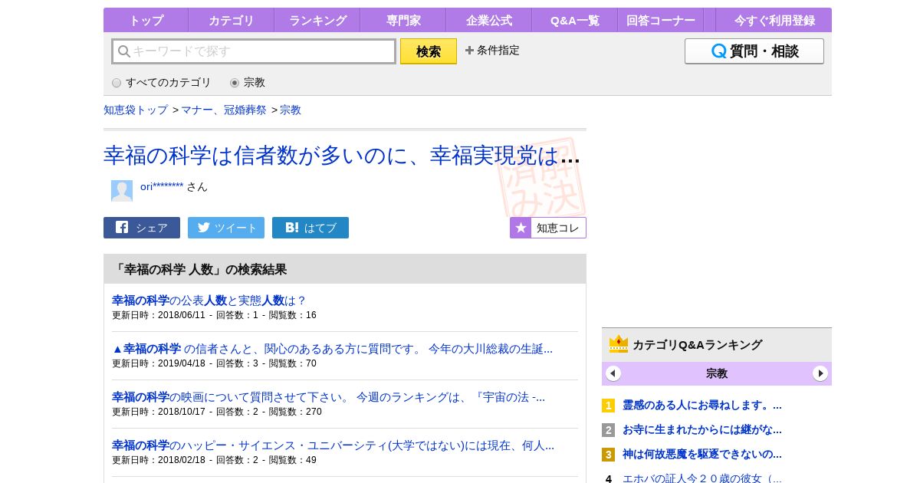Select 宗教 category radio button
Viewport: 920px width, 483px height.
[235, 83]
